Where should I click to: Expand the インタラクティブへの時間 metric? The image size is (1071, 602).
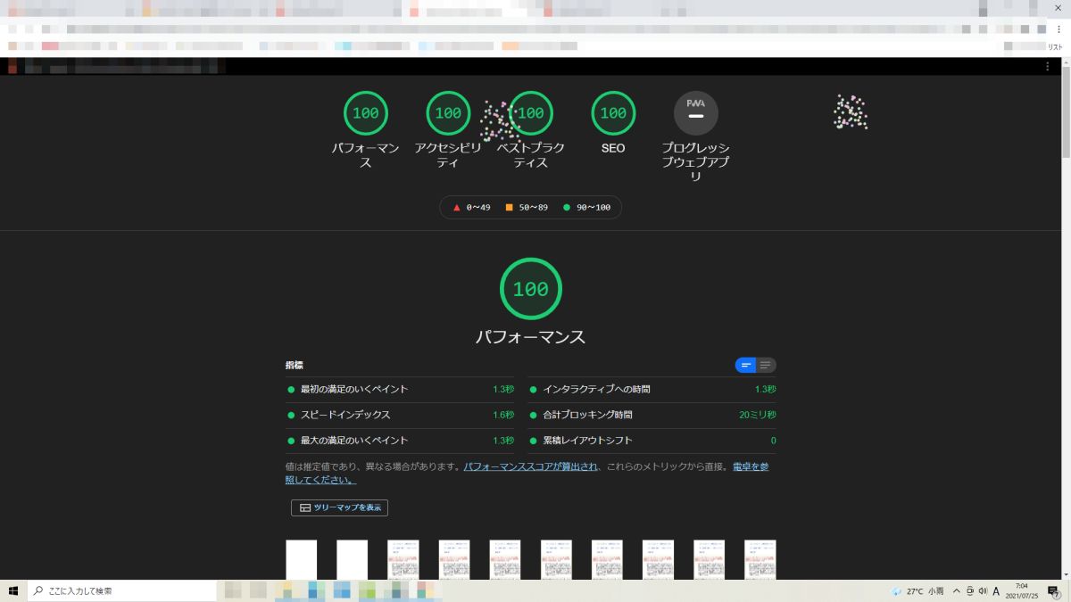tap(652, 390)
